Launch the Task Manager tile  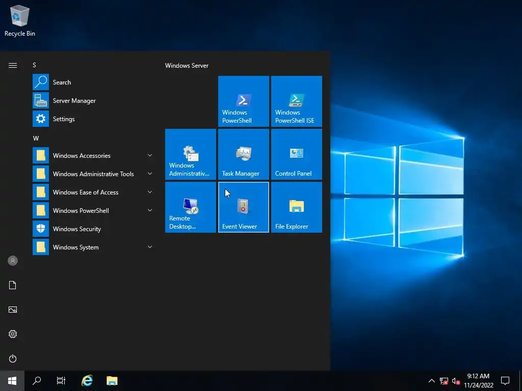243,154
